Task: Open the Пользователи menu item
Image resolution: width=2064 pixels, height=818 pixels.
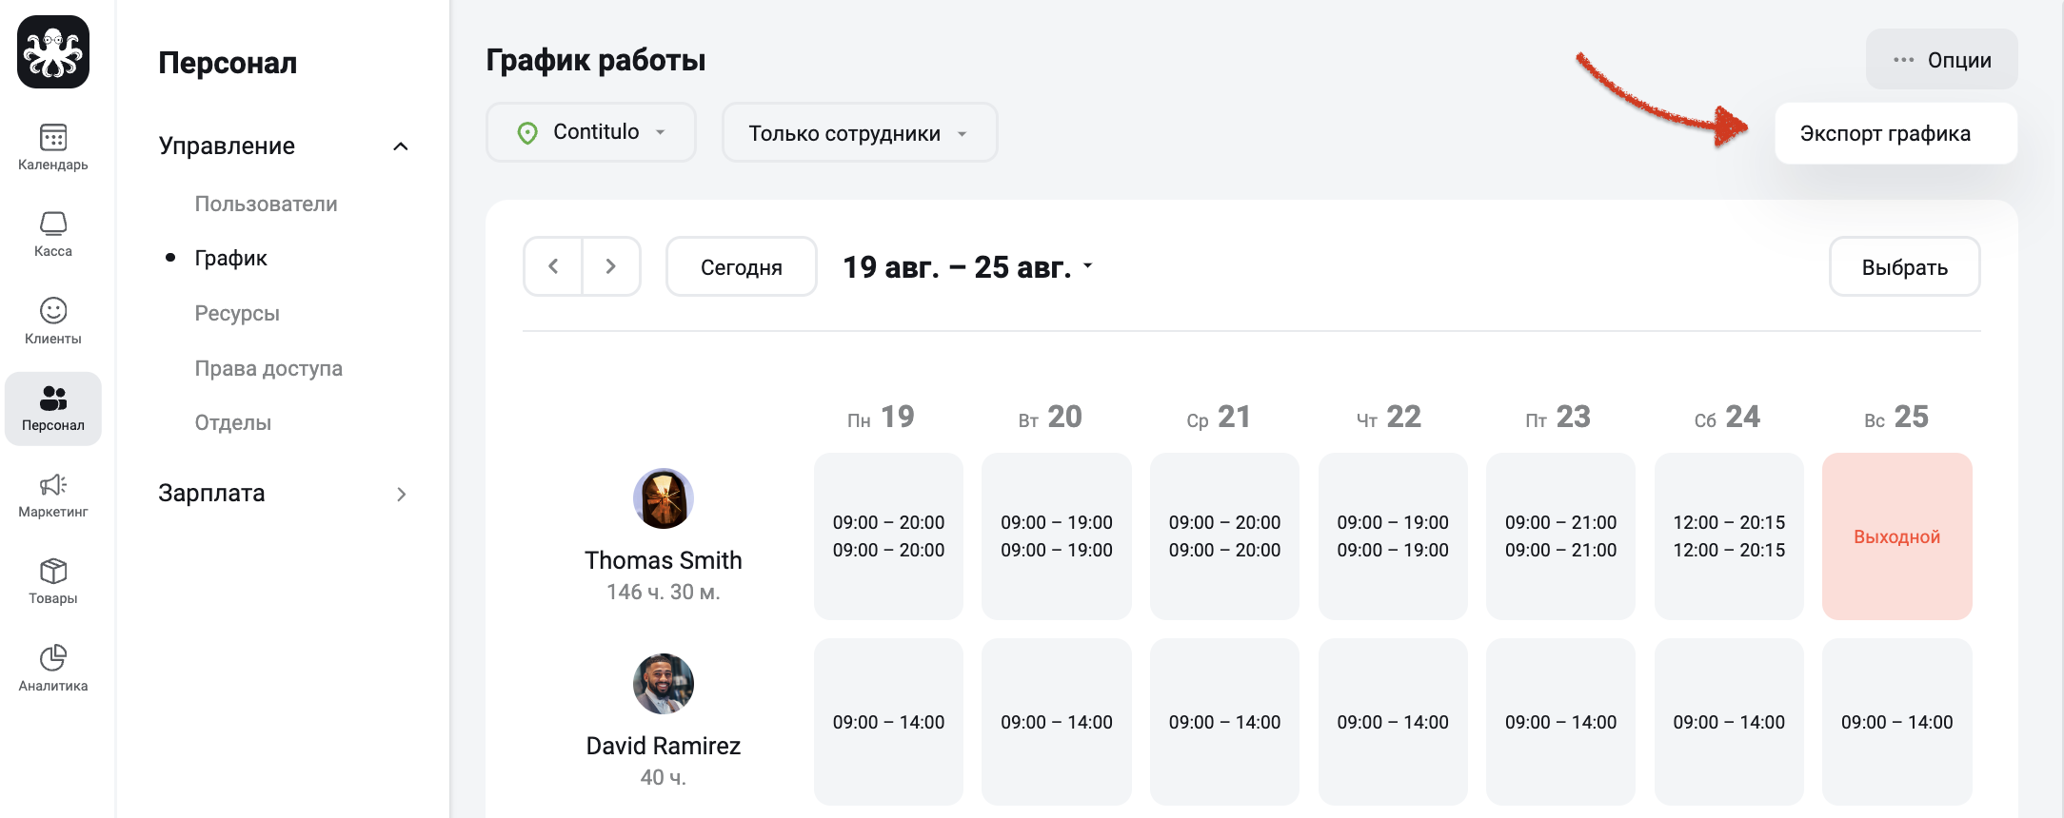Action: pyautogui.click(x=266, y=204)
